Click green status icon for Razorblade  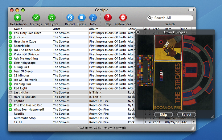[x=10, y=46]
